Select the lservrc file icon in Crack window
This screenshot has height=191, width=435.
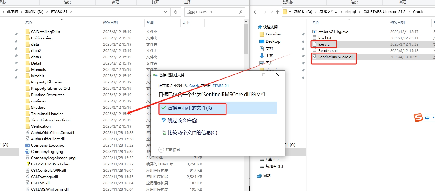pyautogui.click(x=315, y=44)
